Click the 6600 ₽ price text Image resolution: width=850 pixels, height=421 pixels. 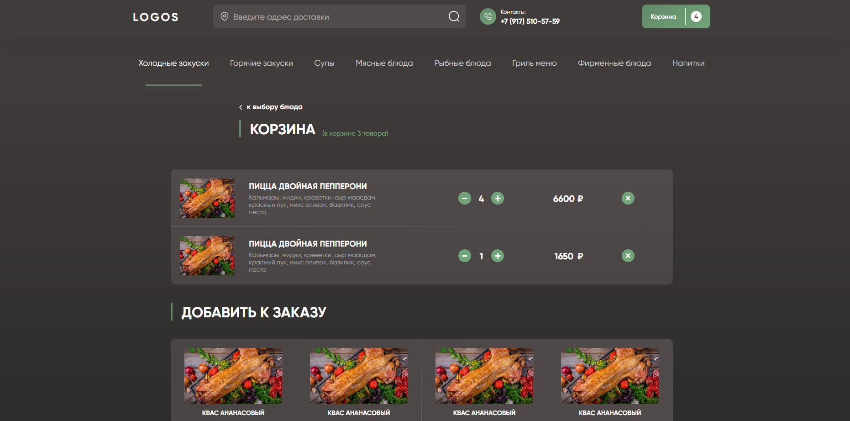point(568,199)
